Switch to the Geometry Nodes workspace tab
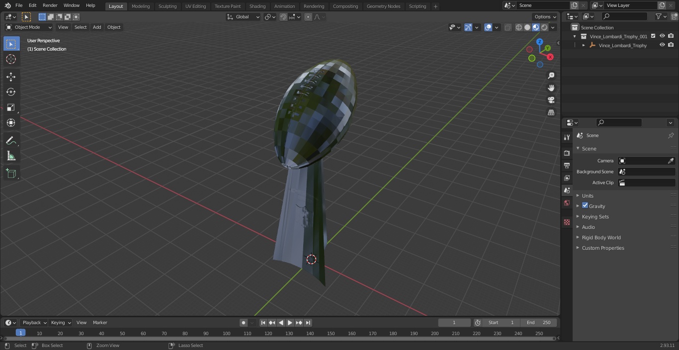Viewport: 679px width, 350px height. pos(383,6)
